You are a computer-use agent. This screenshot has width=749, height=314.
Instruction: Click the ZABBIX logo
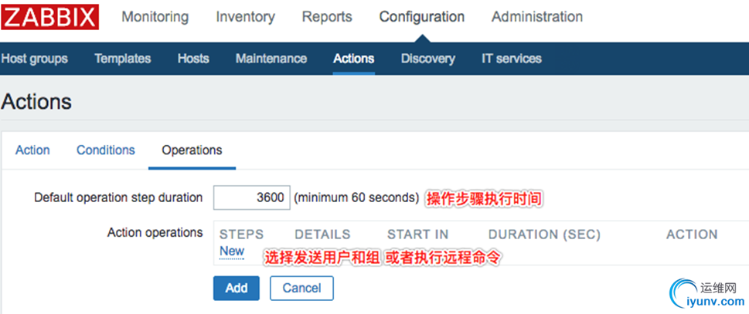pyautogui.click(x=50, y=16)
